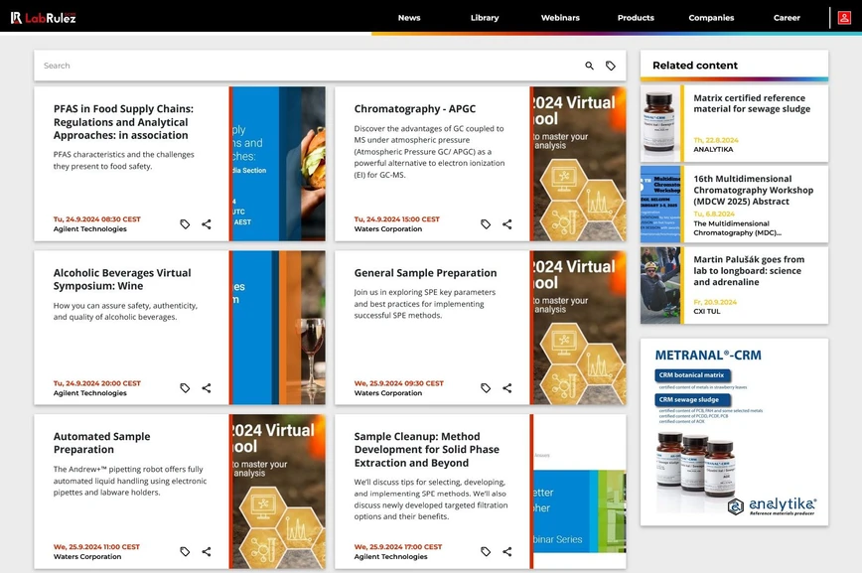Open the METRANAL-CRM analytika advertisement
The image size is (862, 573).
coord(735,432)
